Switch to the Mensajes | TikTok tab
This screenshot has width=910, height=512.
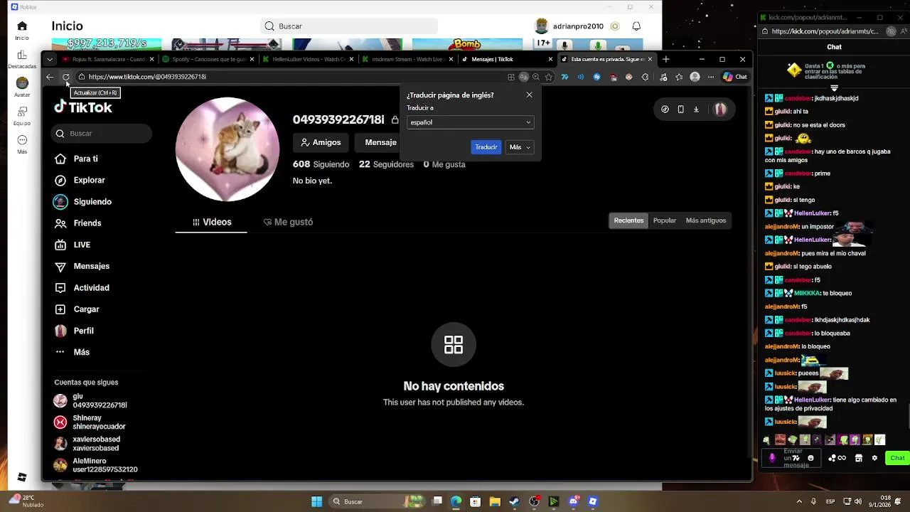click(x=507, y=60)
